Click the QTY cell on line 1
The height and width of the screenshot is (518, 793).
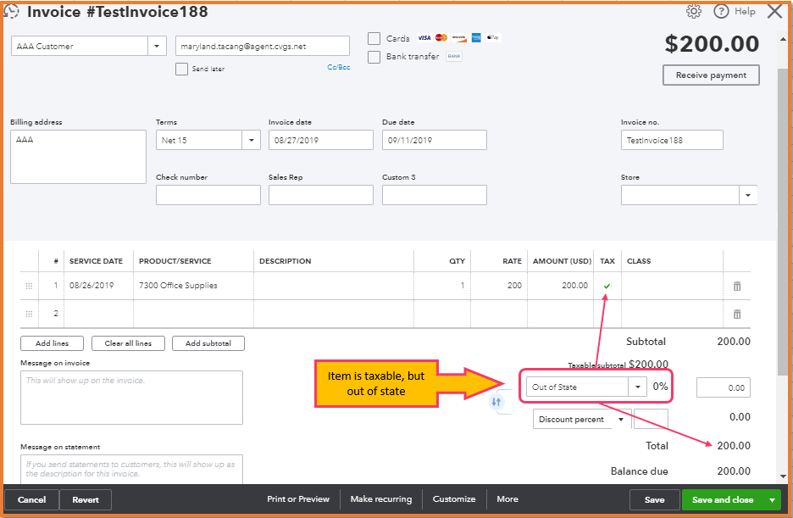(x=442, y=286)
